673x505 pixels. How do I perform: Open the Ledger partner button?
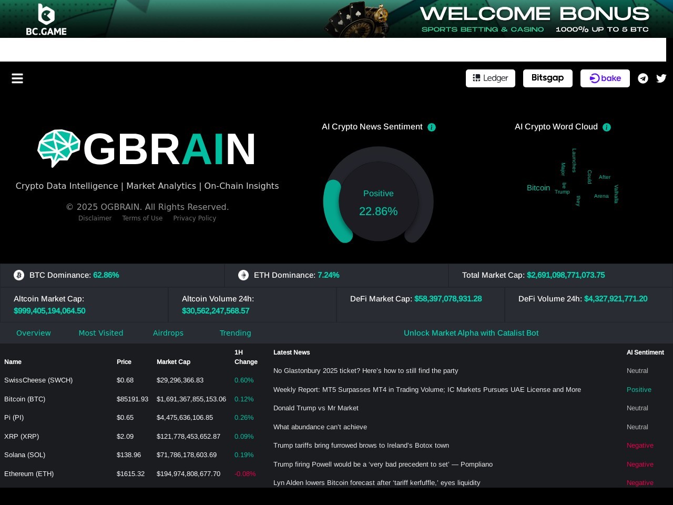(491, 78)
